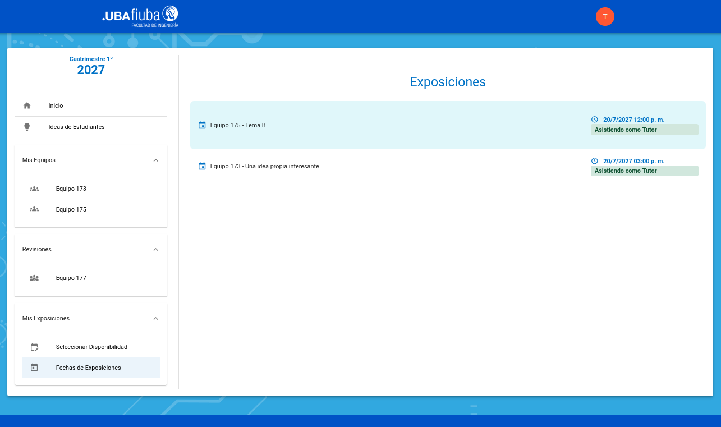Click the group icon beside Equipo 173
The width and height of the screenshot is (721, 427).
tap(34, 189)
